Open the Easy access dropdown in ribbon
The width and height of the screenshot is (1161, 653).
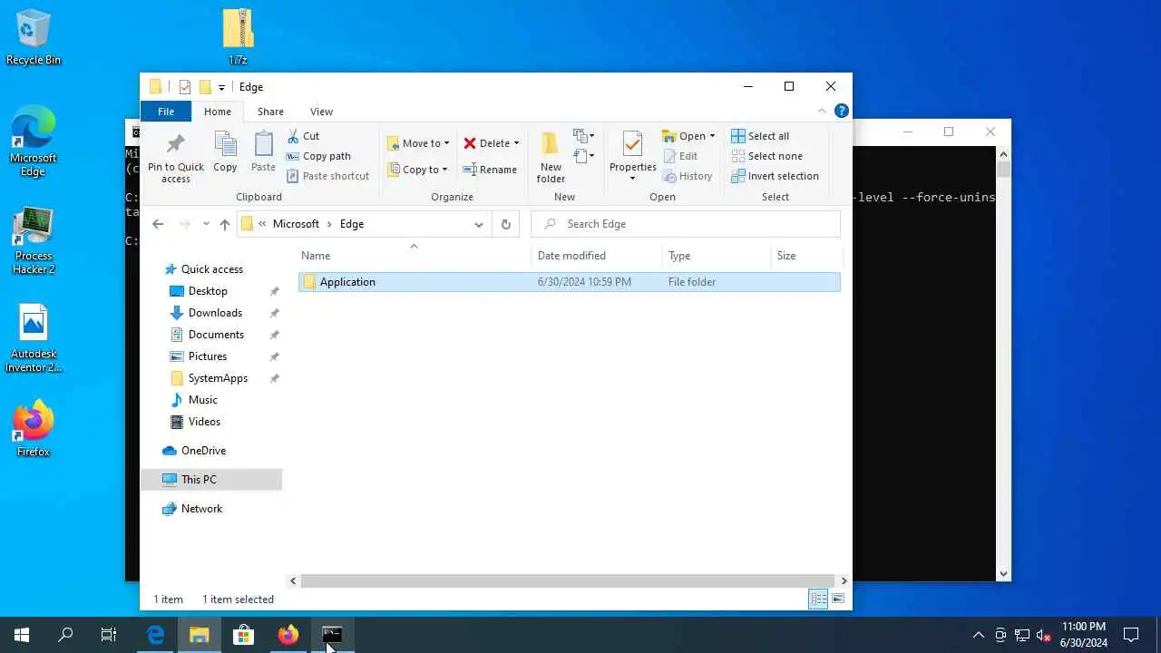584,156
